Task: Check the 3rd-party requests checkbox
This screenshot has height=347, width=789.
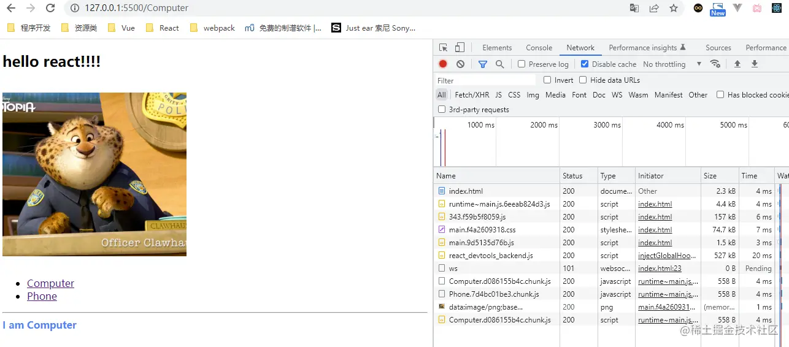Action: point(442,109)
